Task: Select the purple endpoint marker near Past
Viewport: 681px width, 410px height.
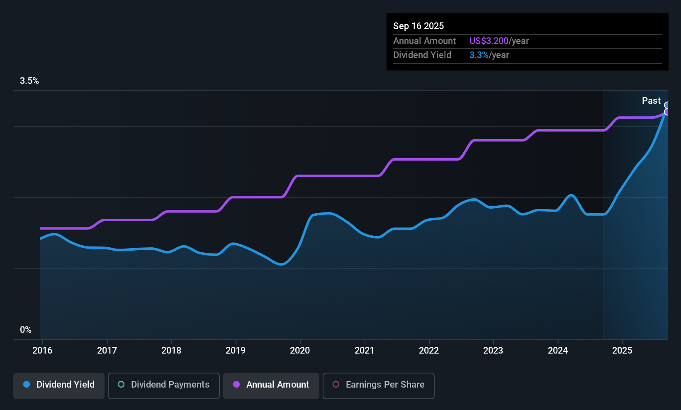Action: [x=667, y=111]
